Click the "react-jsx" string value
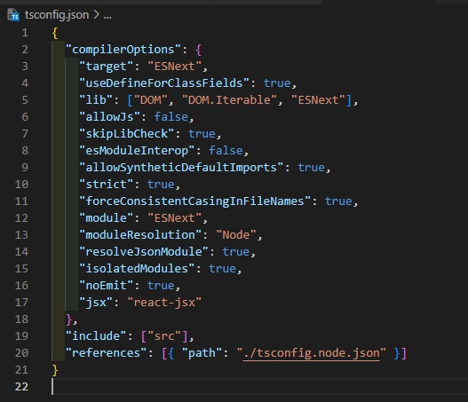 click(164, 303)
